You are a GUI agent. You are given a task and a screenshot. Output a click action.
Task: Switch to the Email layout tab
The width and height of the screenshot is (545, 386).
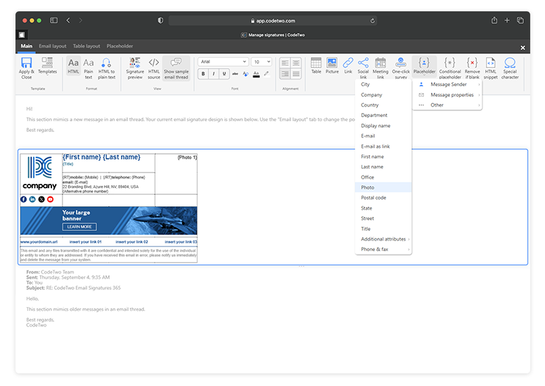(53, 46)
